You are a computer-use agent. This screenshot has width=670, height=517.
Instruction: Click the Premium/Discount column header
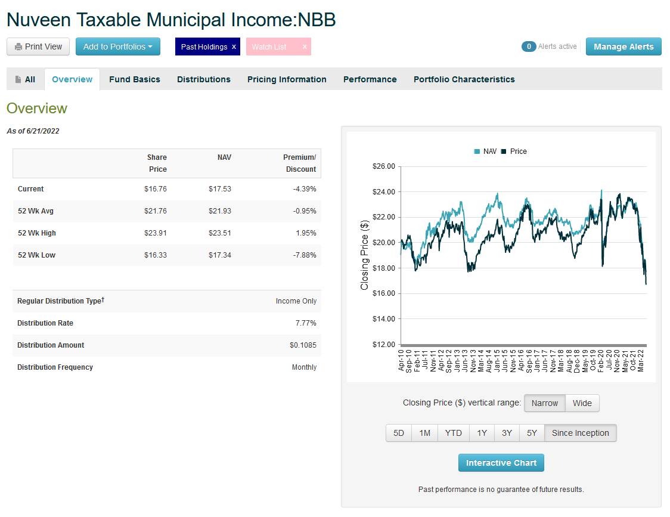tap(300, 163)
